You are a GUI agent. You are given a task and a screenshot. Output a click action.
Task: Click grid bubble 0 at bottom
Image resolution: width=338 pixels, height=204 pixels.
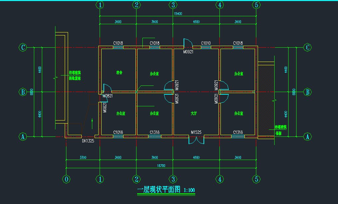click(x=66, y=179)
